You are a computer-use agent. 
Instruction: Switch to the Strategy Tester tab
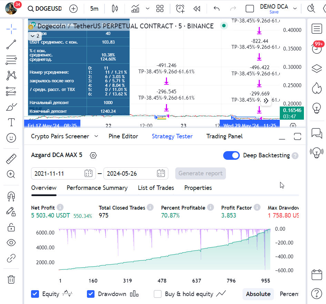(x=172, y=136)
